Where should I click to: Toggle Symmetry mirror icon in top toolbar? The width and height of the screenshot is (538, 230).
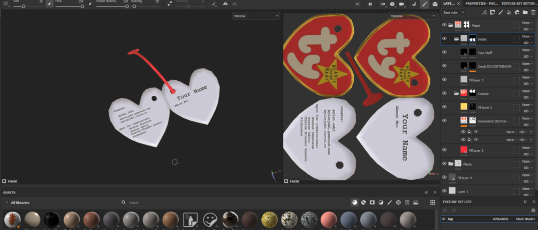(225, 4)
